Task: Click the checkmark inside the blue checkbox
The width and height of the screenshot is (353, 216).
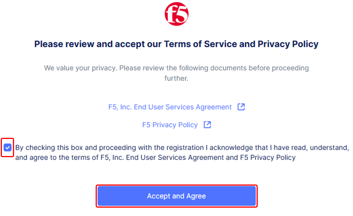Action: tap(8, 148)
